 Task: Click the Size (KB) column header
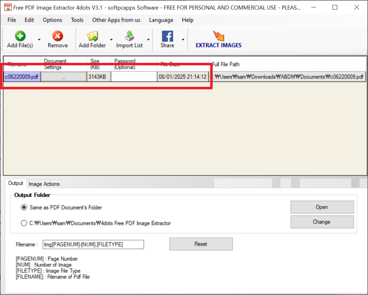coord(99,64)
